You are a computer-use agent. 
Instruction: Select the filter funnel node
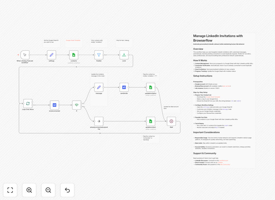pyautogui.click(x=99, y=55)
